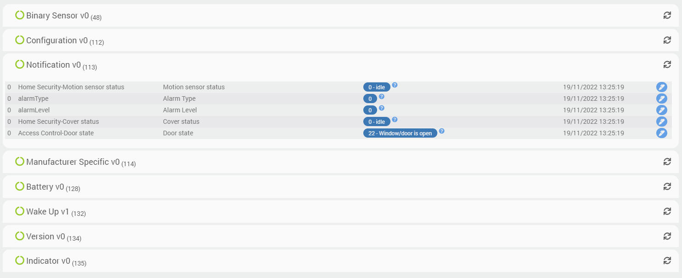Open the Battery v0 panel

[45, 187]
